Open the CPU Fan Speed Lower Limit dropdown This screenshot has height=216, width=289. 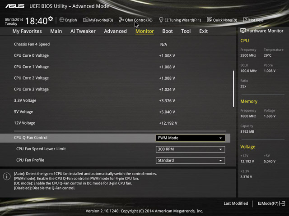click(191, 149)
